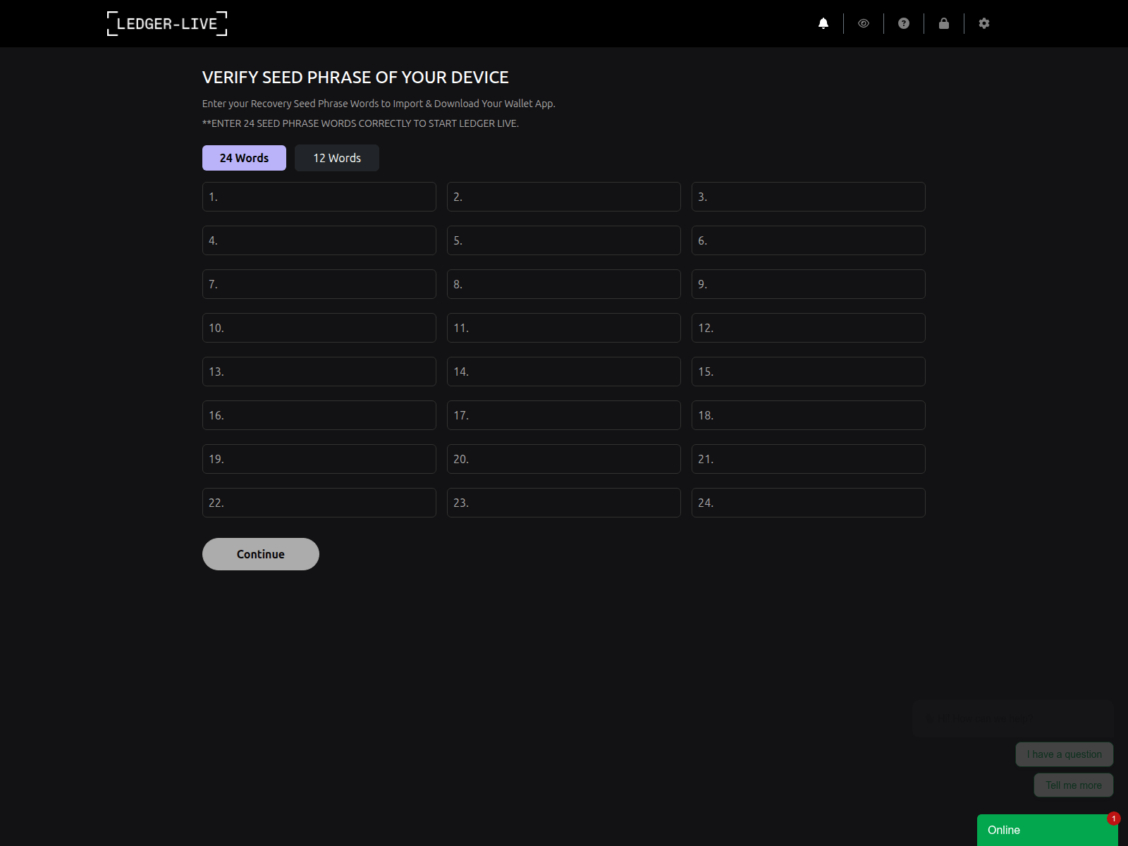Screen dimensions: 1128x846
Task: Open the Online chat widget
Action: coord(1048,830)
